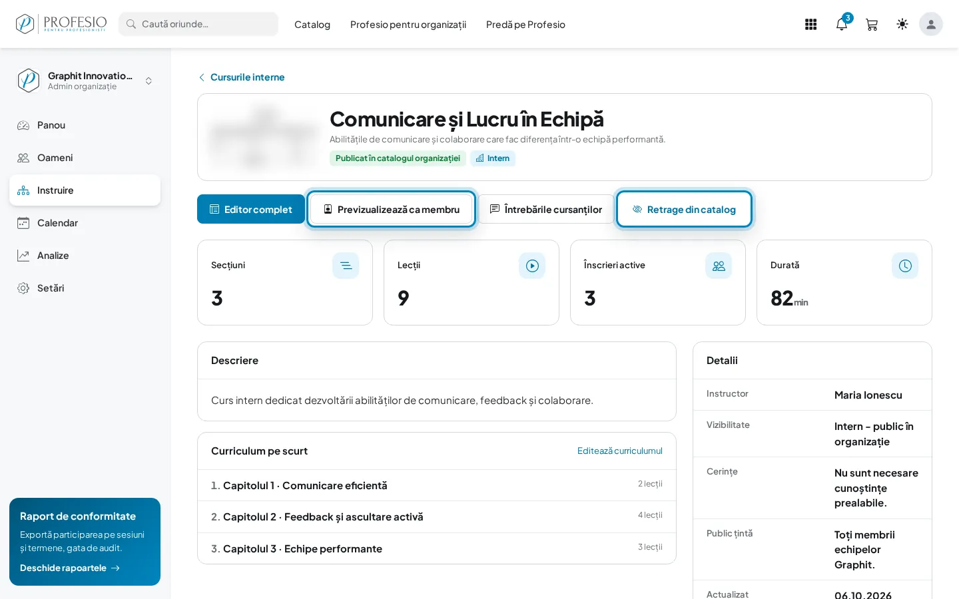The width and height of the screenshot is (959, 599).
Task: Go back to Cursurile interne
Action: (x=241, y=77)
